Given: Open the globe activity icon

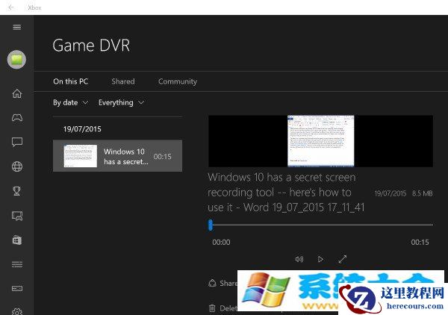Looking at the screenshot, I should coord(17,166).
